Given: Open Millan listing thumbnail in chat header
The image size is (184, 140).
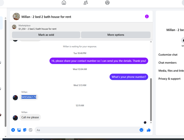Looking at the screenshot, I should [16, 17].
